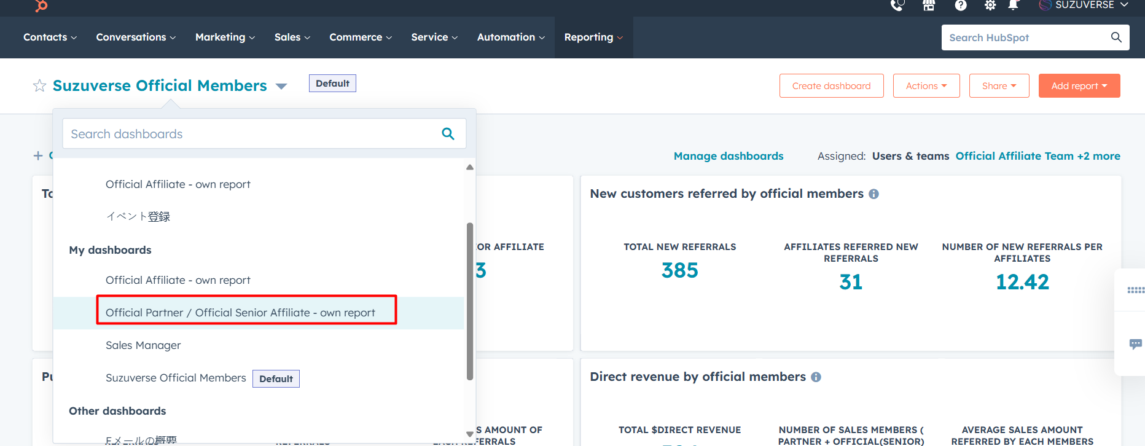
Task: Click info icon beside Direct revenue title
Action: tap(816, 377)
